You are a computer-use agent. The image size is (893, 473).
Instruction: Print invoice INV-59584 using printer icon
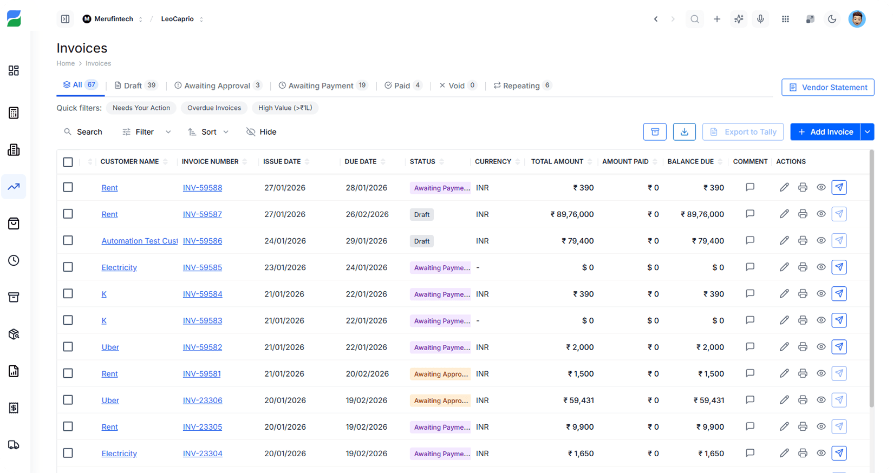coord(803,294)
